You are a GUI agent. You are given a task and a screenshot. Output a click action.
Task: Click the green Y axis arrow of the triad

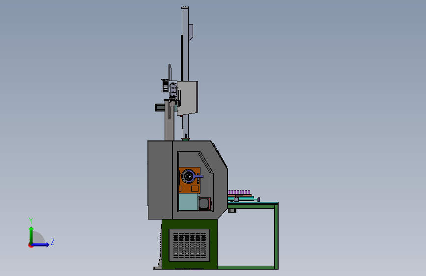[x=31, y=235]
